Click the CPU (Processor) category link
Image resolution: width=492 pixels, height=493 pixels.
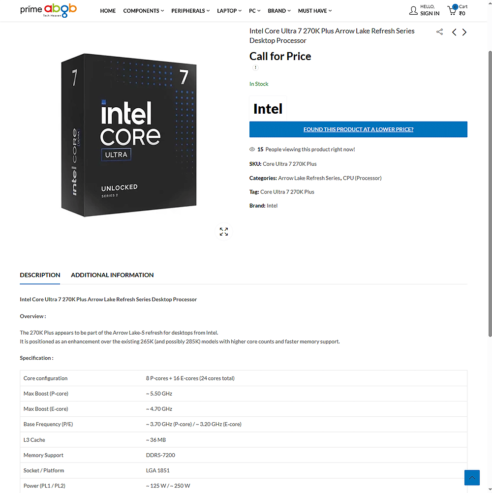(362, 178)
